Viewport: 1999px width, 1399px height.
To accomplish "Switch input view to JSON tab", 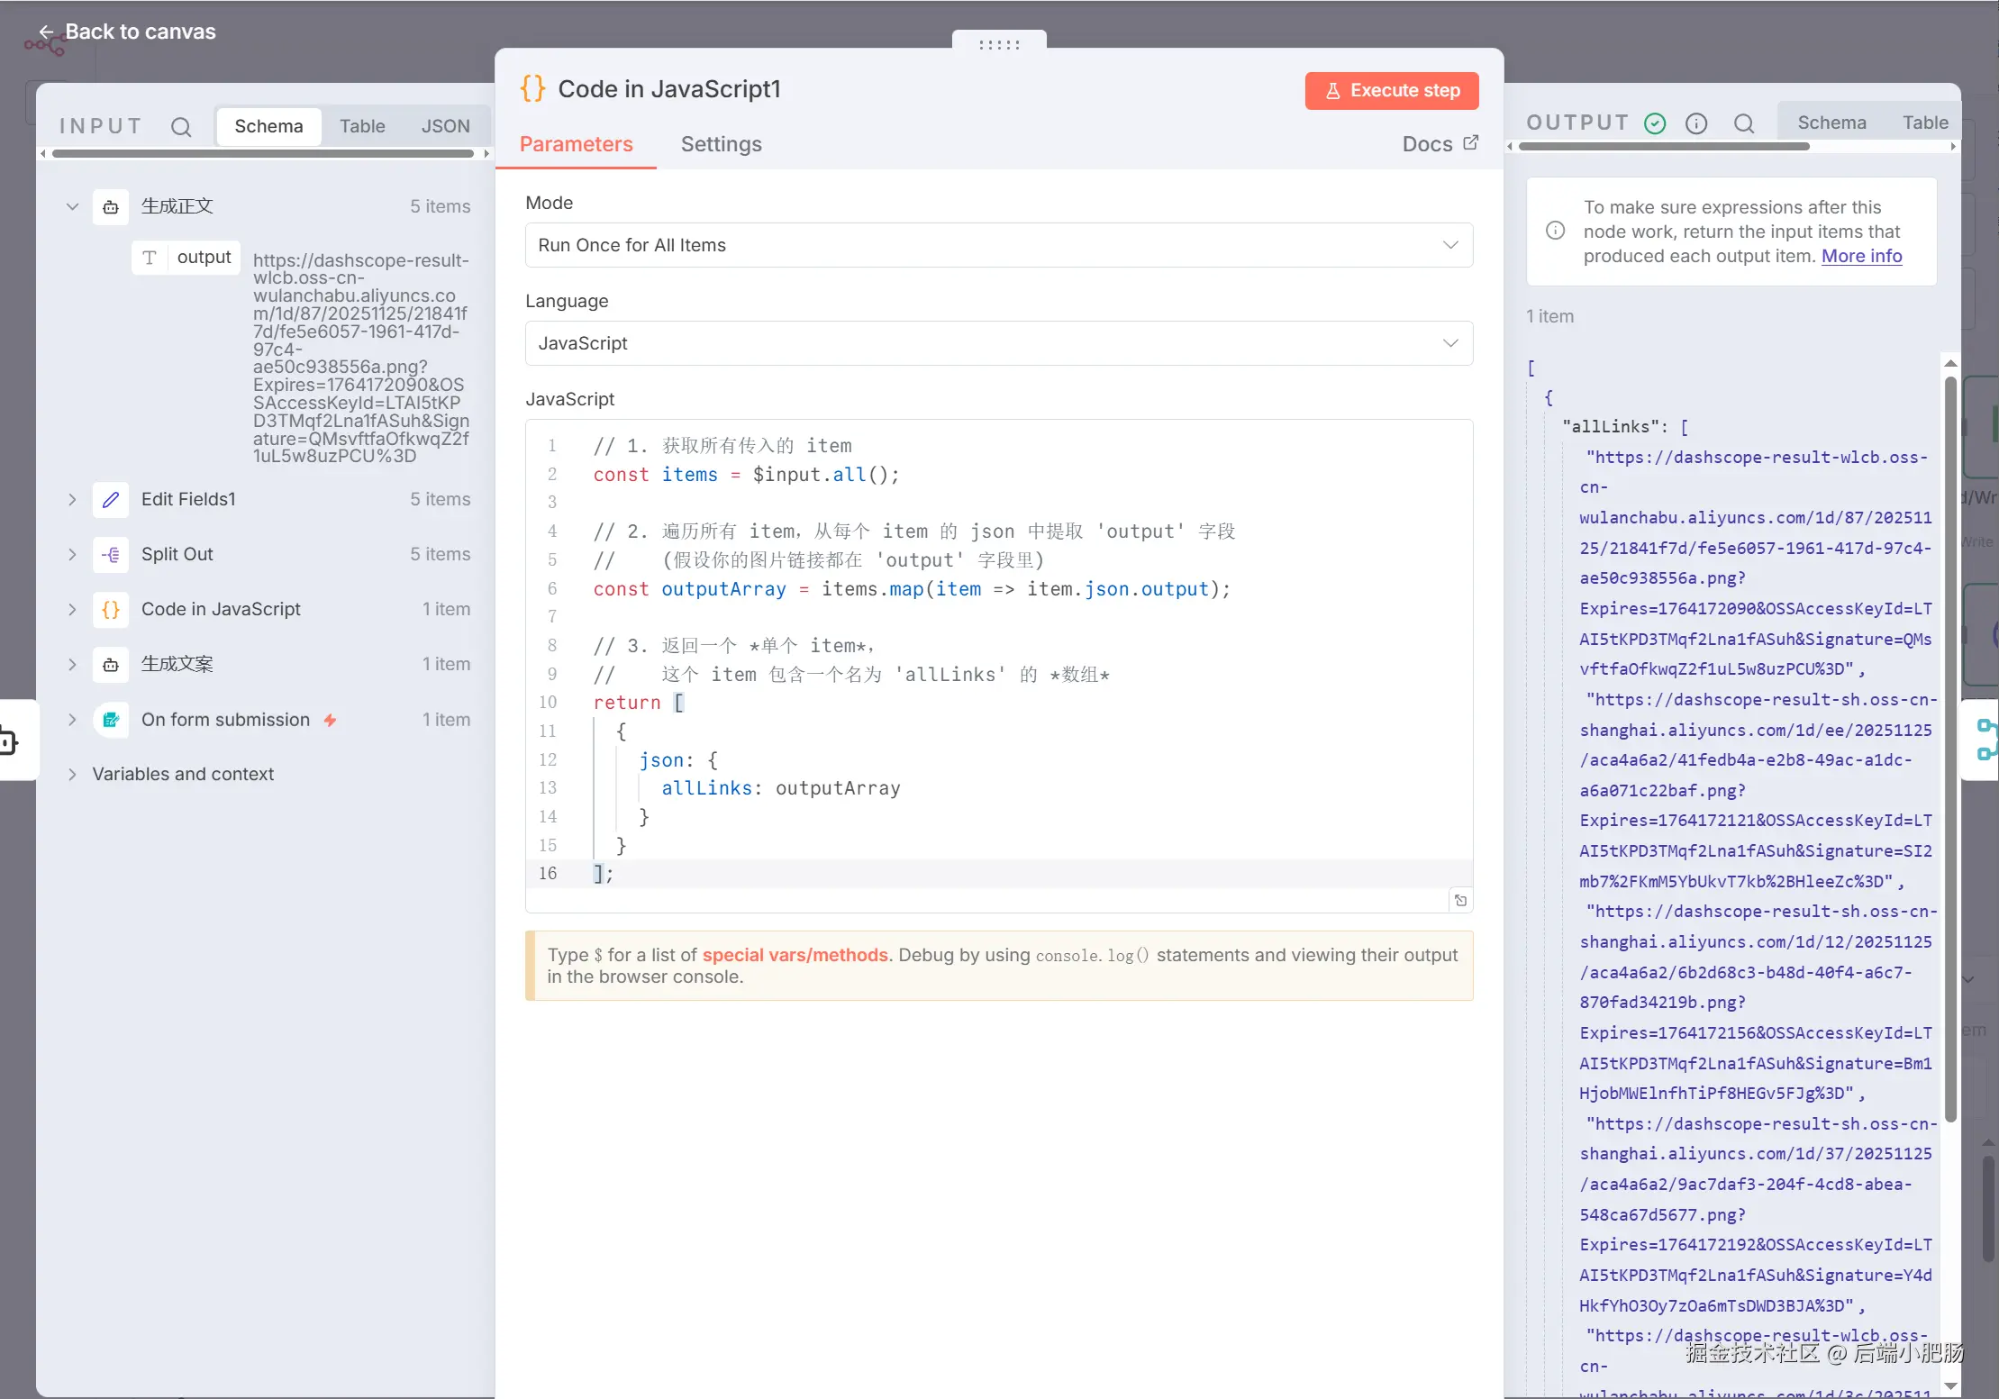I will click(445, 126).
